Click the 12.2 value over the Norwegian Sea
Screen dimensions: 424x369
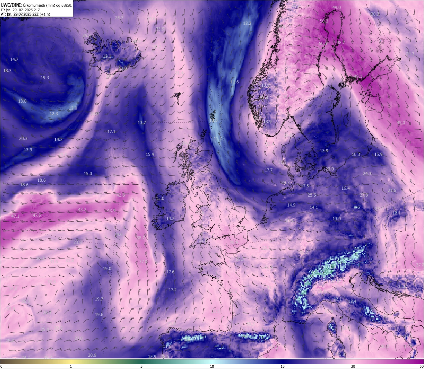(x=247, y=23)
